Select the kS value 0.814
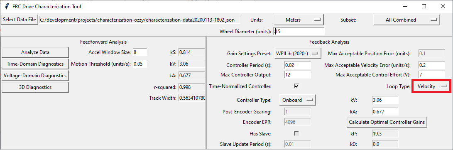Screen dimensions: 453x150 (x=192, y=52)
